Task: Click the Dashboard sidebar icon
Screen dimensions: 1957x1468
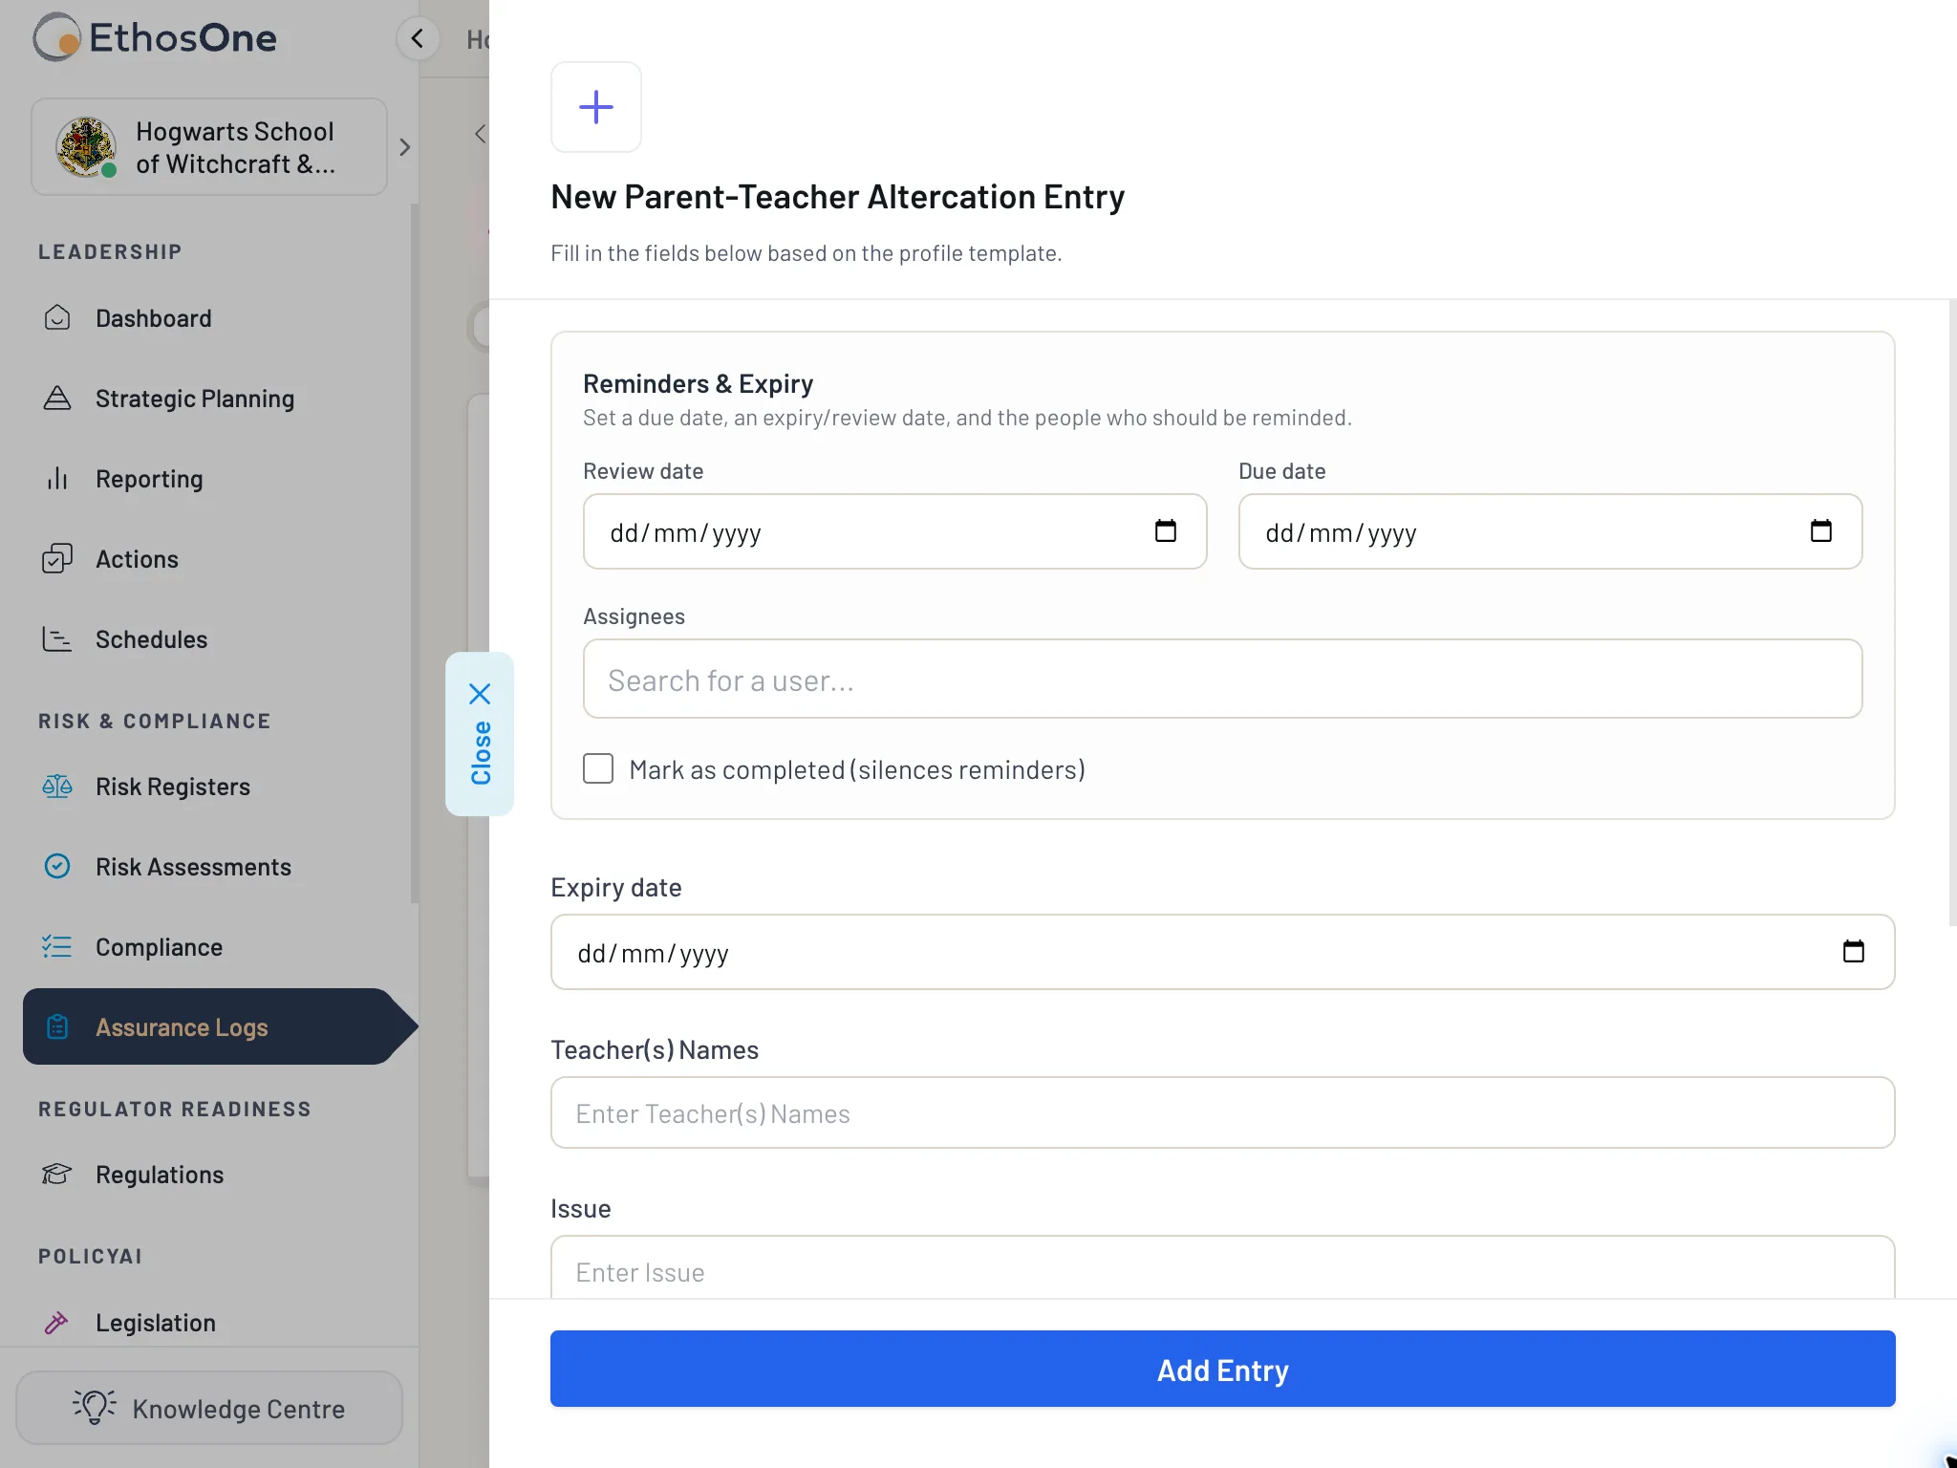Action: click(57, 318)
